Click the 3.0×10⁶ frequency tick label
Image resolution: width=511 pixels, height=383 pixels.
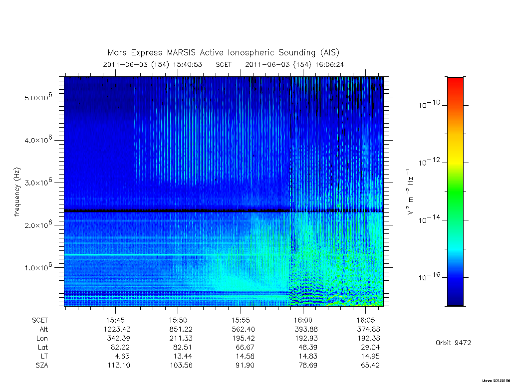point(38,182)
